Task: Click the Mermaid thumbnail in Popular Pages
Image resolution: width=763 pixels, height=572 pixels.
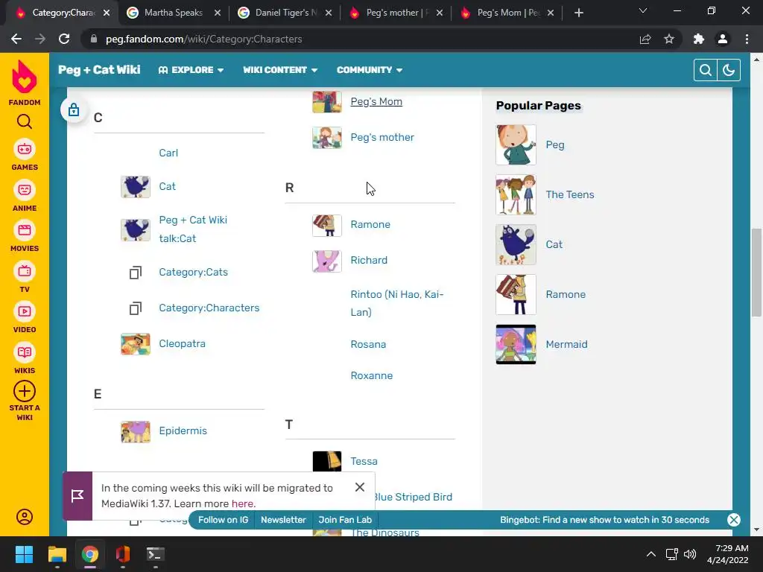Action: 516,344
